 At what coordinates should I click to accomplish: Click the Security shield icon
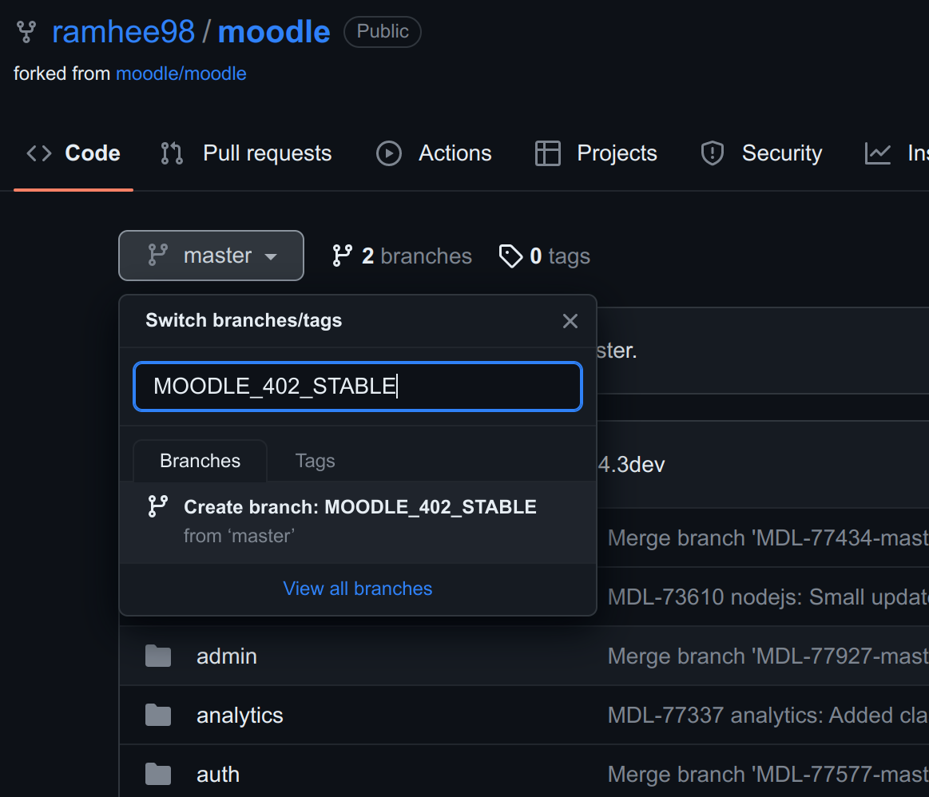tap(711, 153)
